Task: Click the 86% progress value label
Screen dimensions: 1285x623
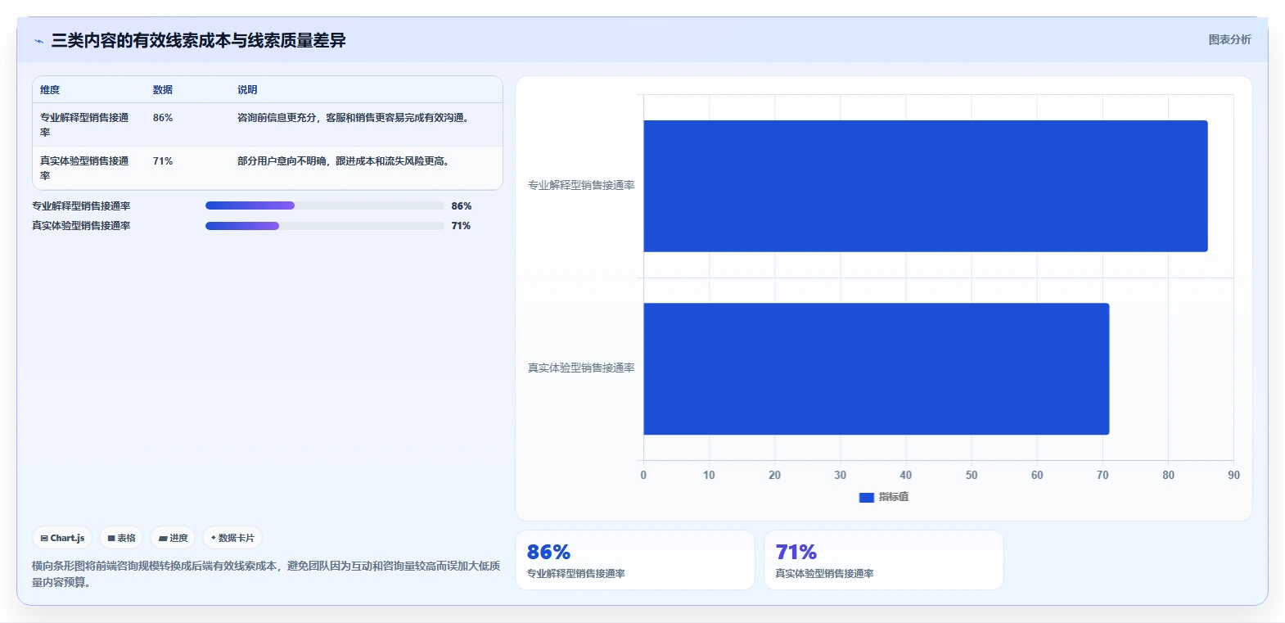Action: [x=462, y=206]
